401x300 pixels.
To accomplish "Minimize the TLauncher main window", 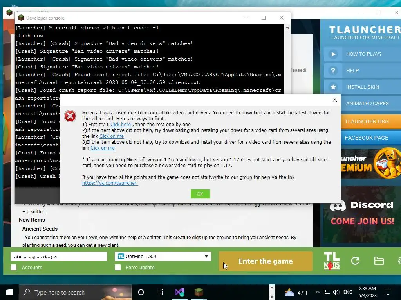I will [x=361, y=12].
